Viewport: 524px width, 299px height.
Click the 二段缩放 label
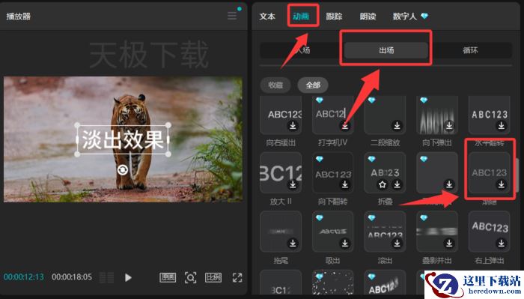(386, 143)
